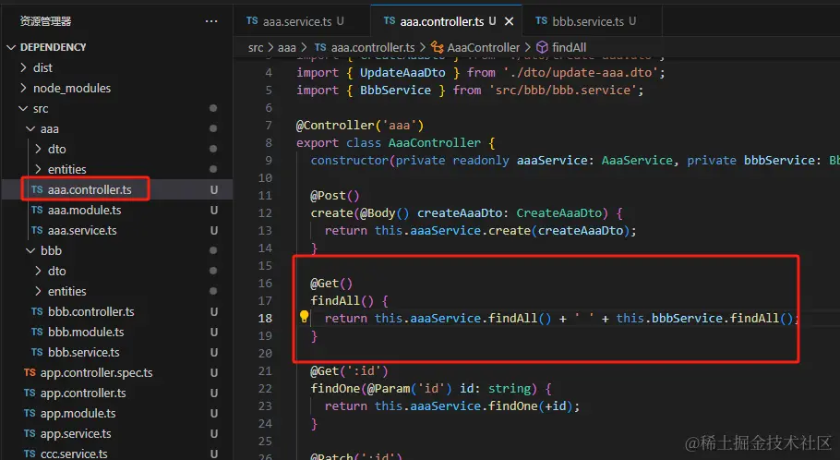Click the TS icon on bbb.service.ts tab

pos(541,21)
